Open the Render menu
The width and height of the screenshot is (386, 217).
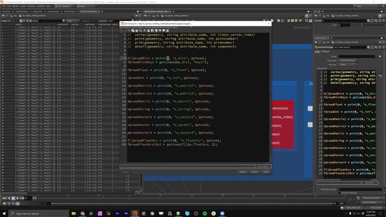tap(15, 6)
